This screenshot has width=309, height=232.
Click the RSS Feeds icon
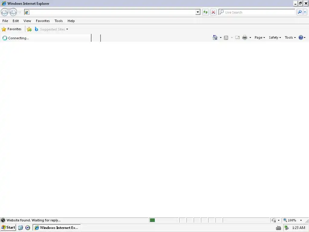click(x=226, y=37)
